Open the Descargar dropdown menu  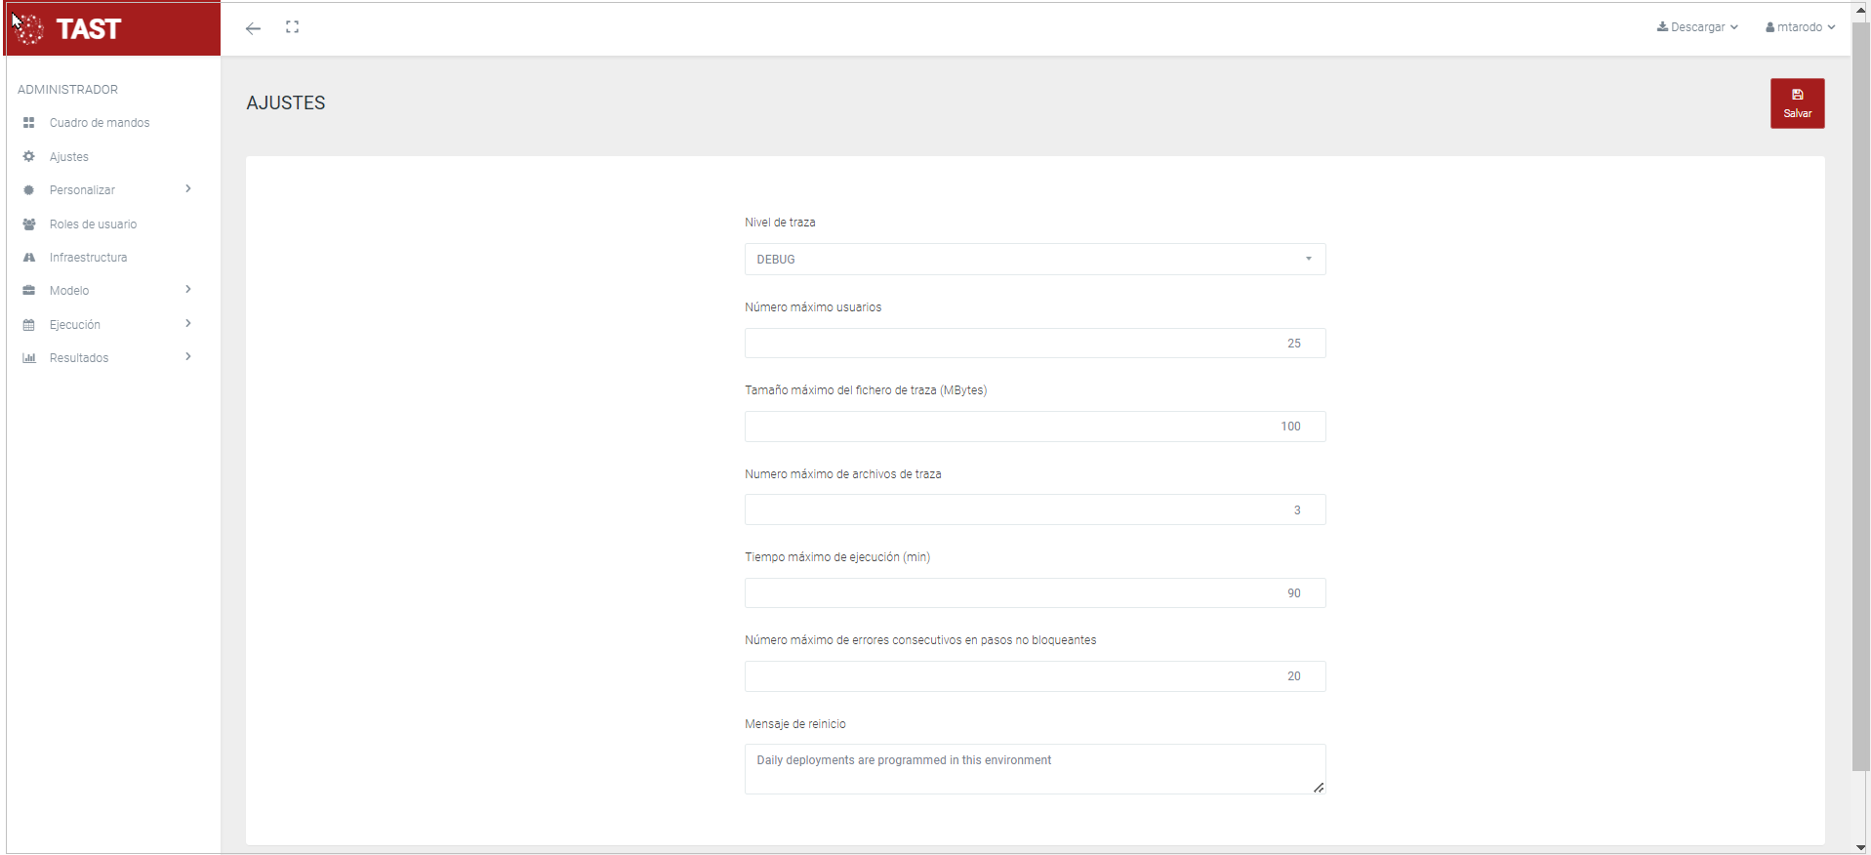[x=1697, y=27]
